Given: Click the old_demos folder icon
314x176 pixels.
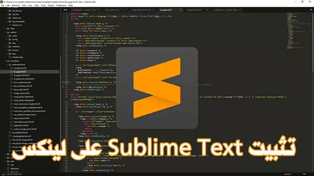Looking at the screenshot, I should (x=10, y=11).
